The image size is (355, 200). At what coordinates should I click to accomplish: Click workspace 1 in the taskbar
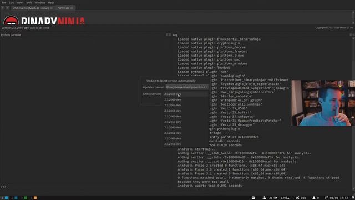[5, 198]
